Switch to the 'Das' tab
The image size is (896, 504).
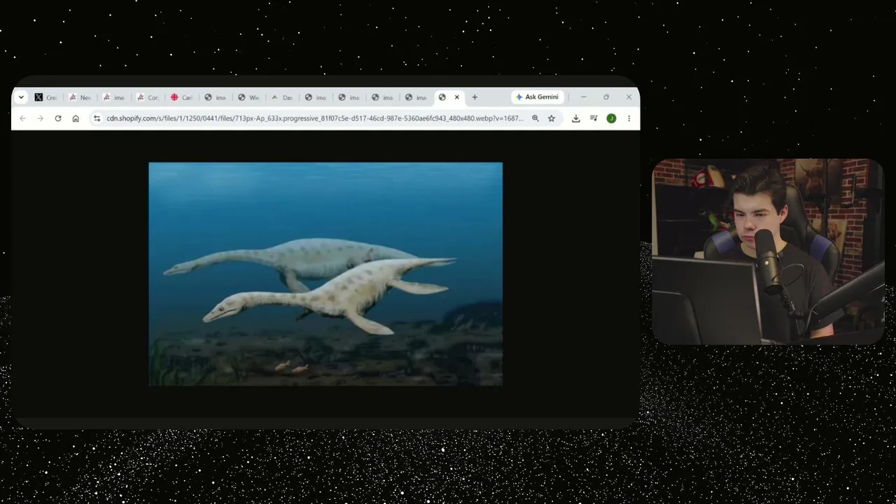(x=281, y=97)
